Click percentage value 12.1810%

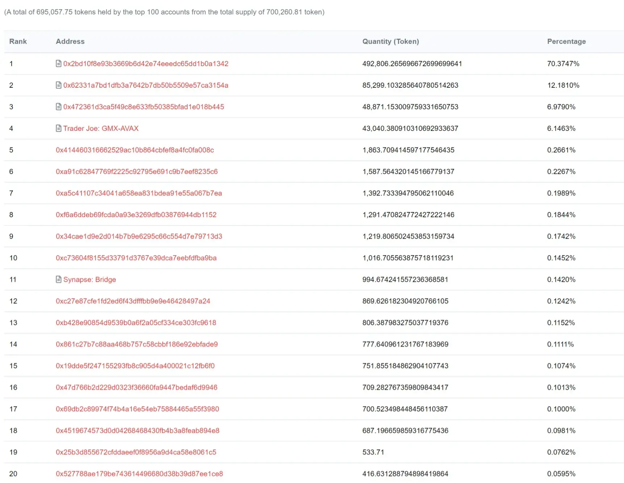563,85
